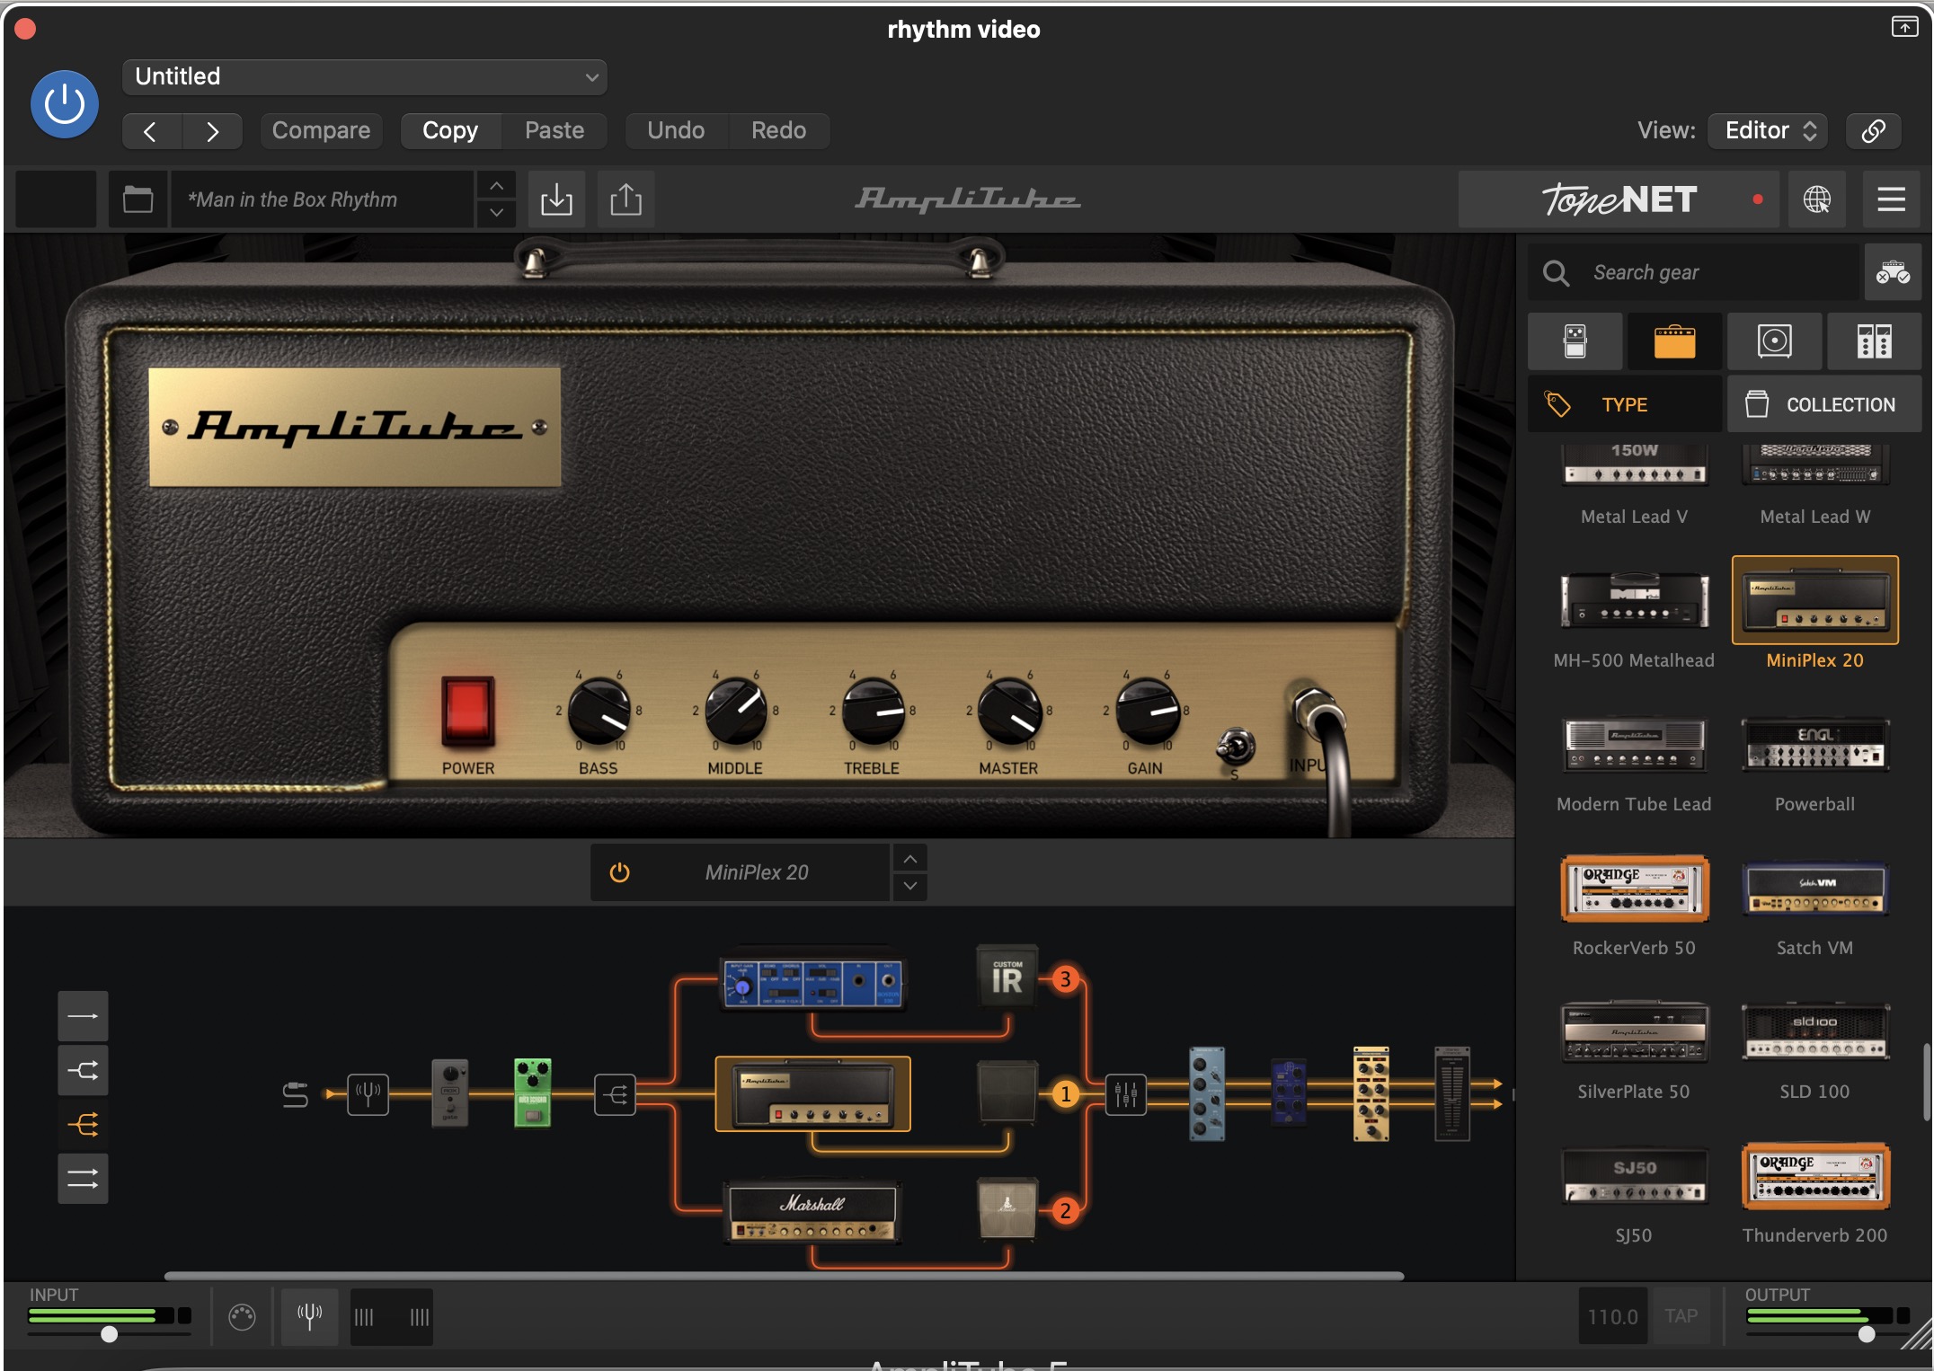This screenshot has height=1371, width=1934.
Task: Toggle the tuner button in bottom bar
Action: (x=309, y=1317)
